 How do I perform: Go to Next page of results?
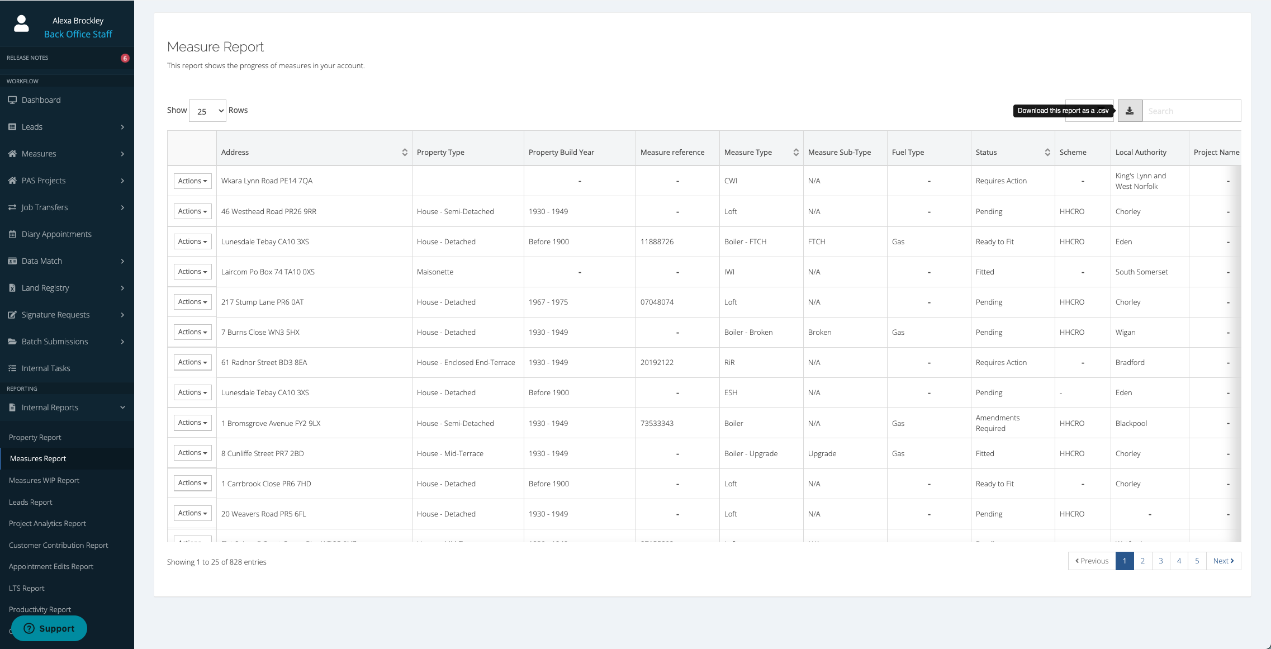(1223, 561)
